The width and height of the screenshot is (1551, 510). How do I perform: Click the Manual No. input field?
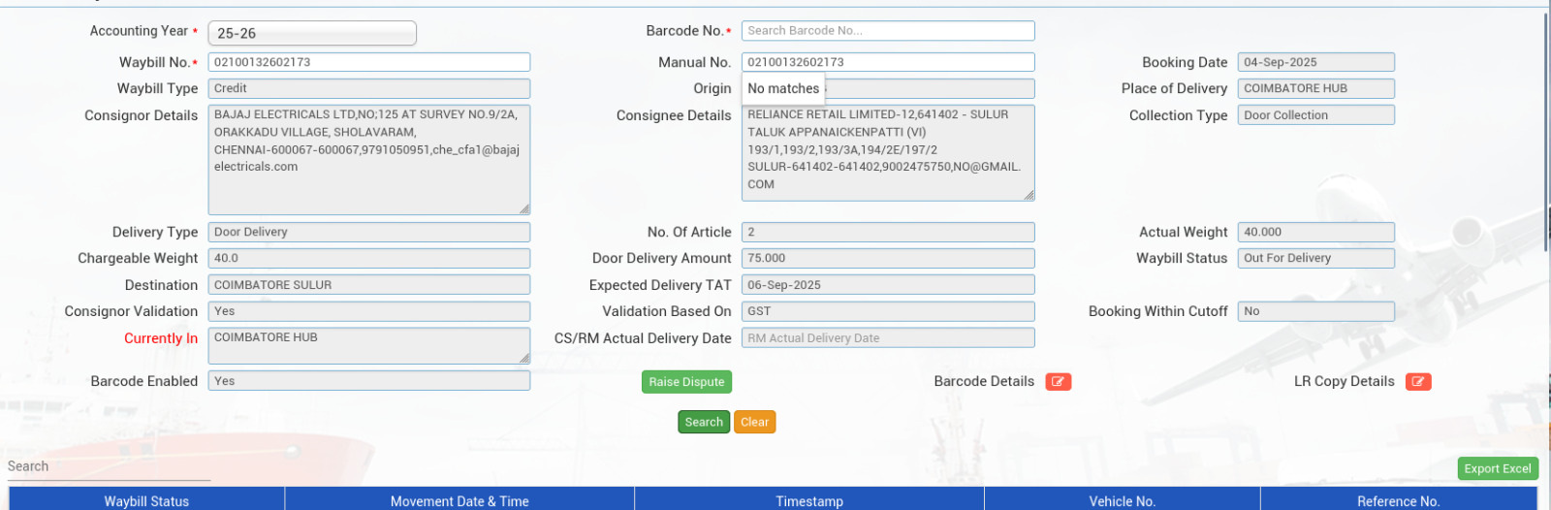pyautogui.click(x=887, y=62)
